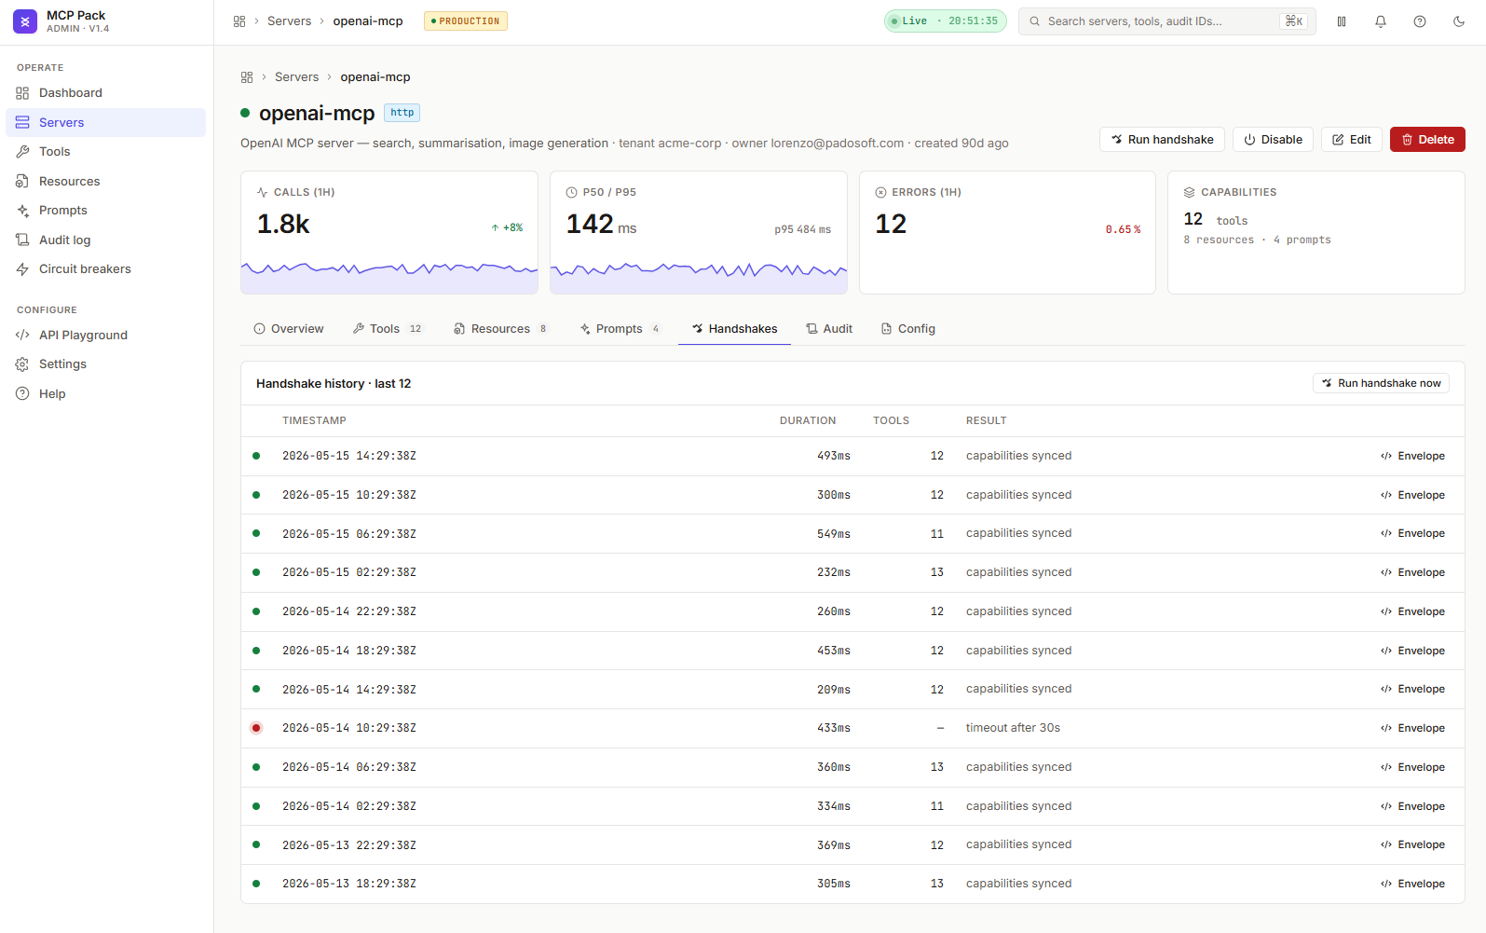Screen dimensions: 1486x933
Task: Open Prompts in the sidebar
Action: click(105, 211)
